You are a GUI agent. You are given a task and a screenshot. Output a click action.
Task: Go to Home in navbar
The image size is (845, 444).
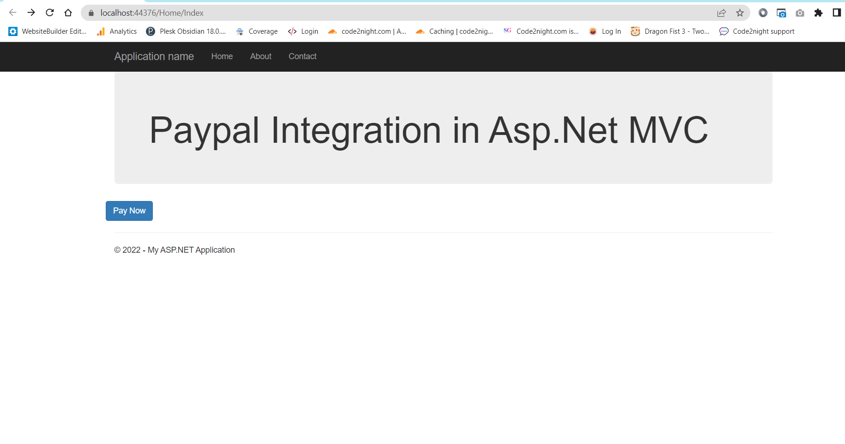point(222,56)
